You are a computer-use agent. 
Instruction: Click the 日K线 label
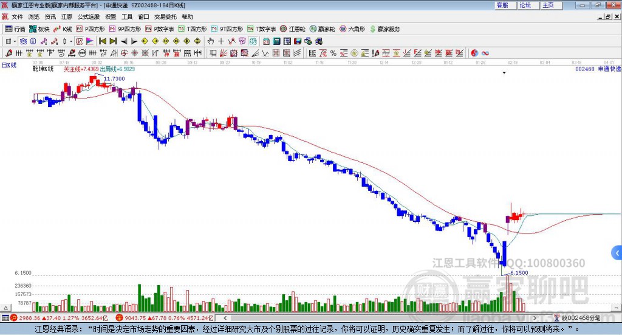pyautogui.click(x=9, y=65)
